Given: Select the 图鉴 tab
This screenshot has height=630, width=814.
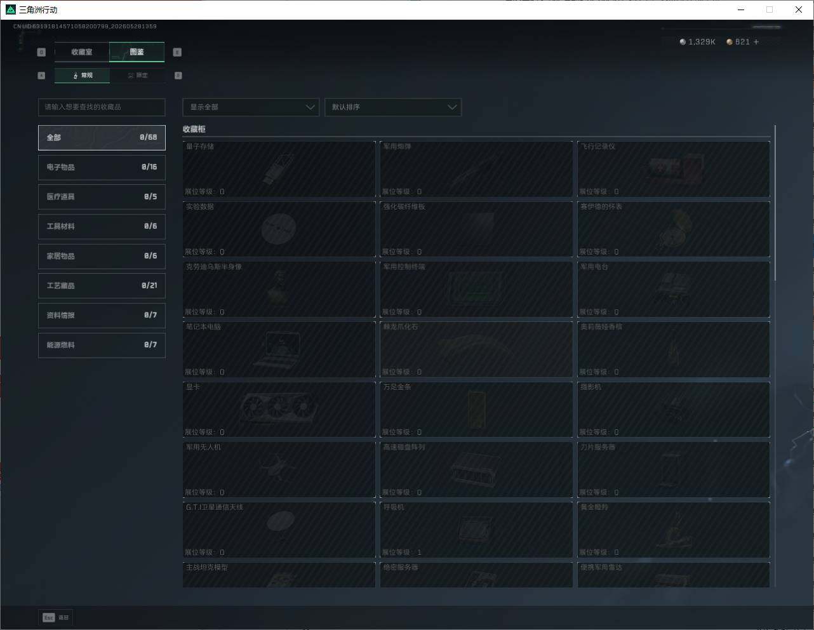Looking at the screenshot, I should [x=137, y=52].
